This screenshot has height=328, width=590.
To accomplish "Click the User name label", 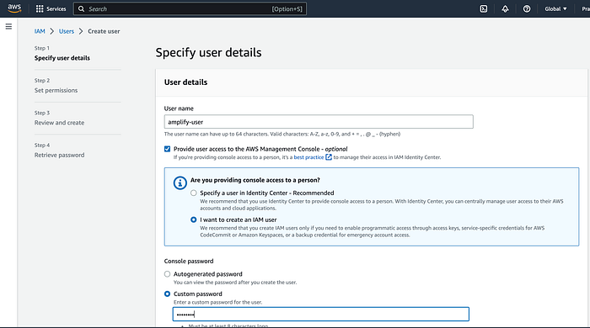I will [x=179, y=108].
